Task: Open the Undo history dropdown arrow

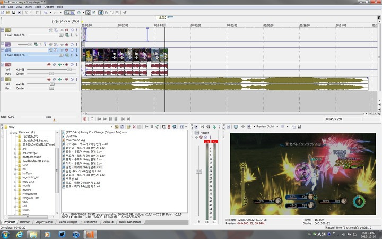Action: point(50,12)
